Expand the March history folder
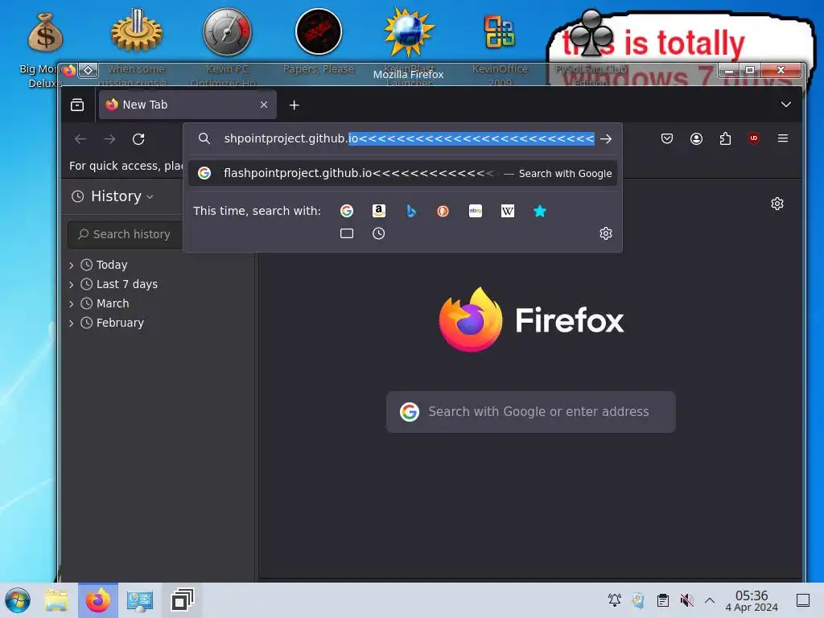The width and height of the screenshot is (824, 618). coord(72,303)
